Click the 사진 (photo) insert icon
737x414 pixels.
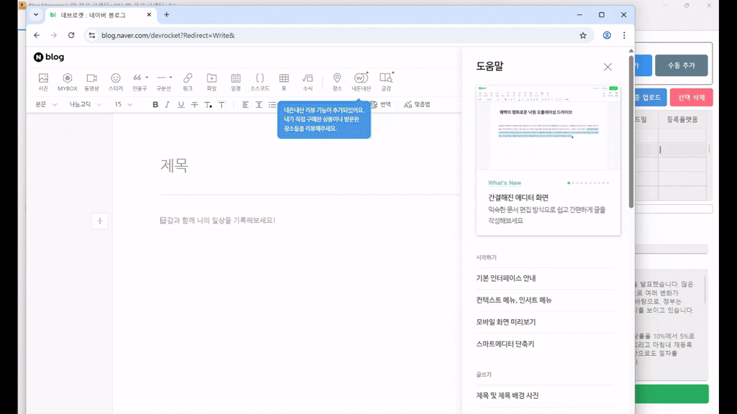43,81
